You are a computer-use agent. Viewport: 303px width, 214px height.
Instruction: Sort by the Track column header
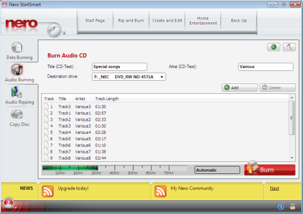49,99
